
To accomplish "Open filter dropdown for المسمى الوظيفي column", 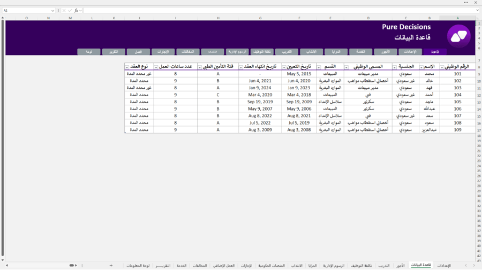I will coord(346,67).
